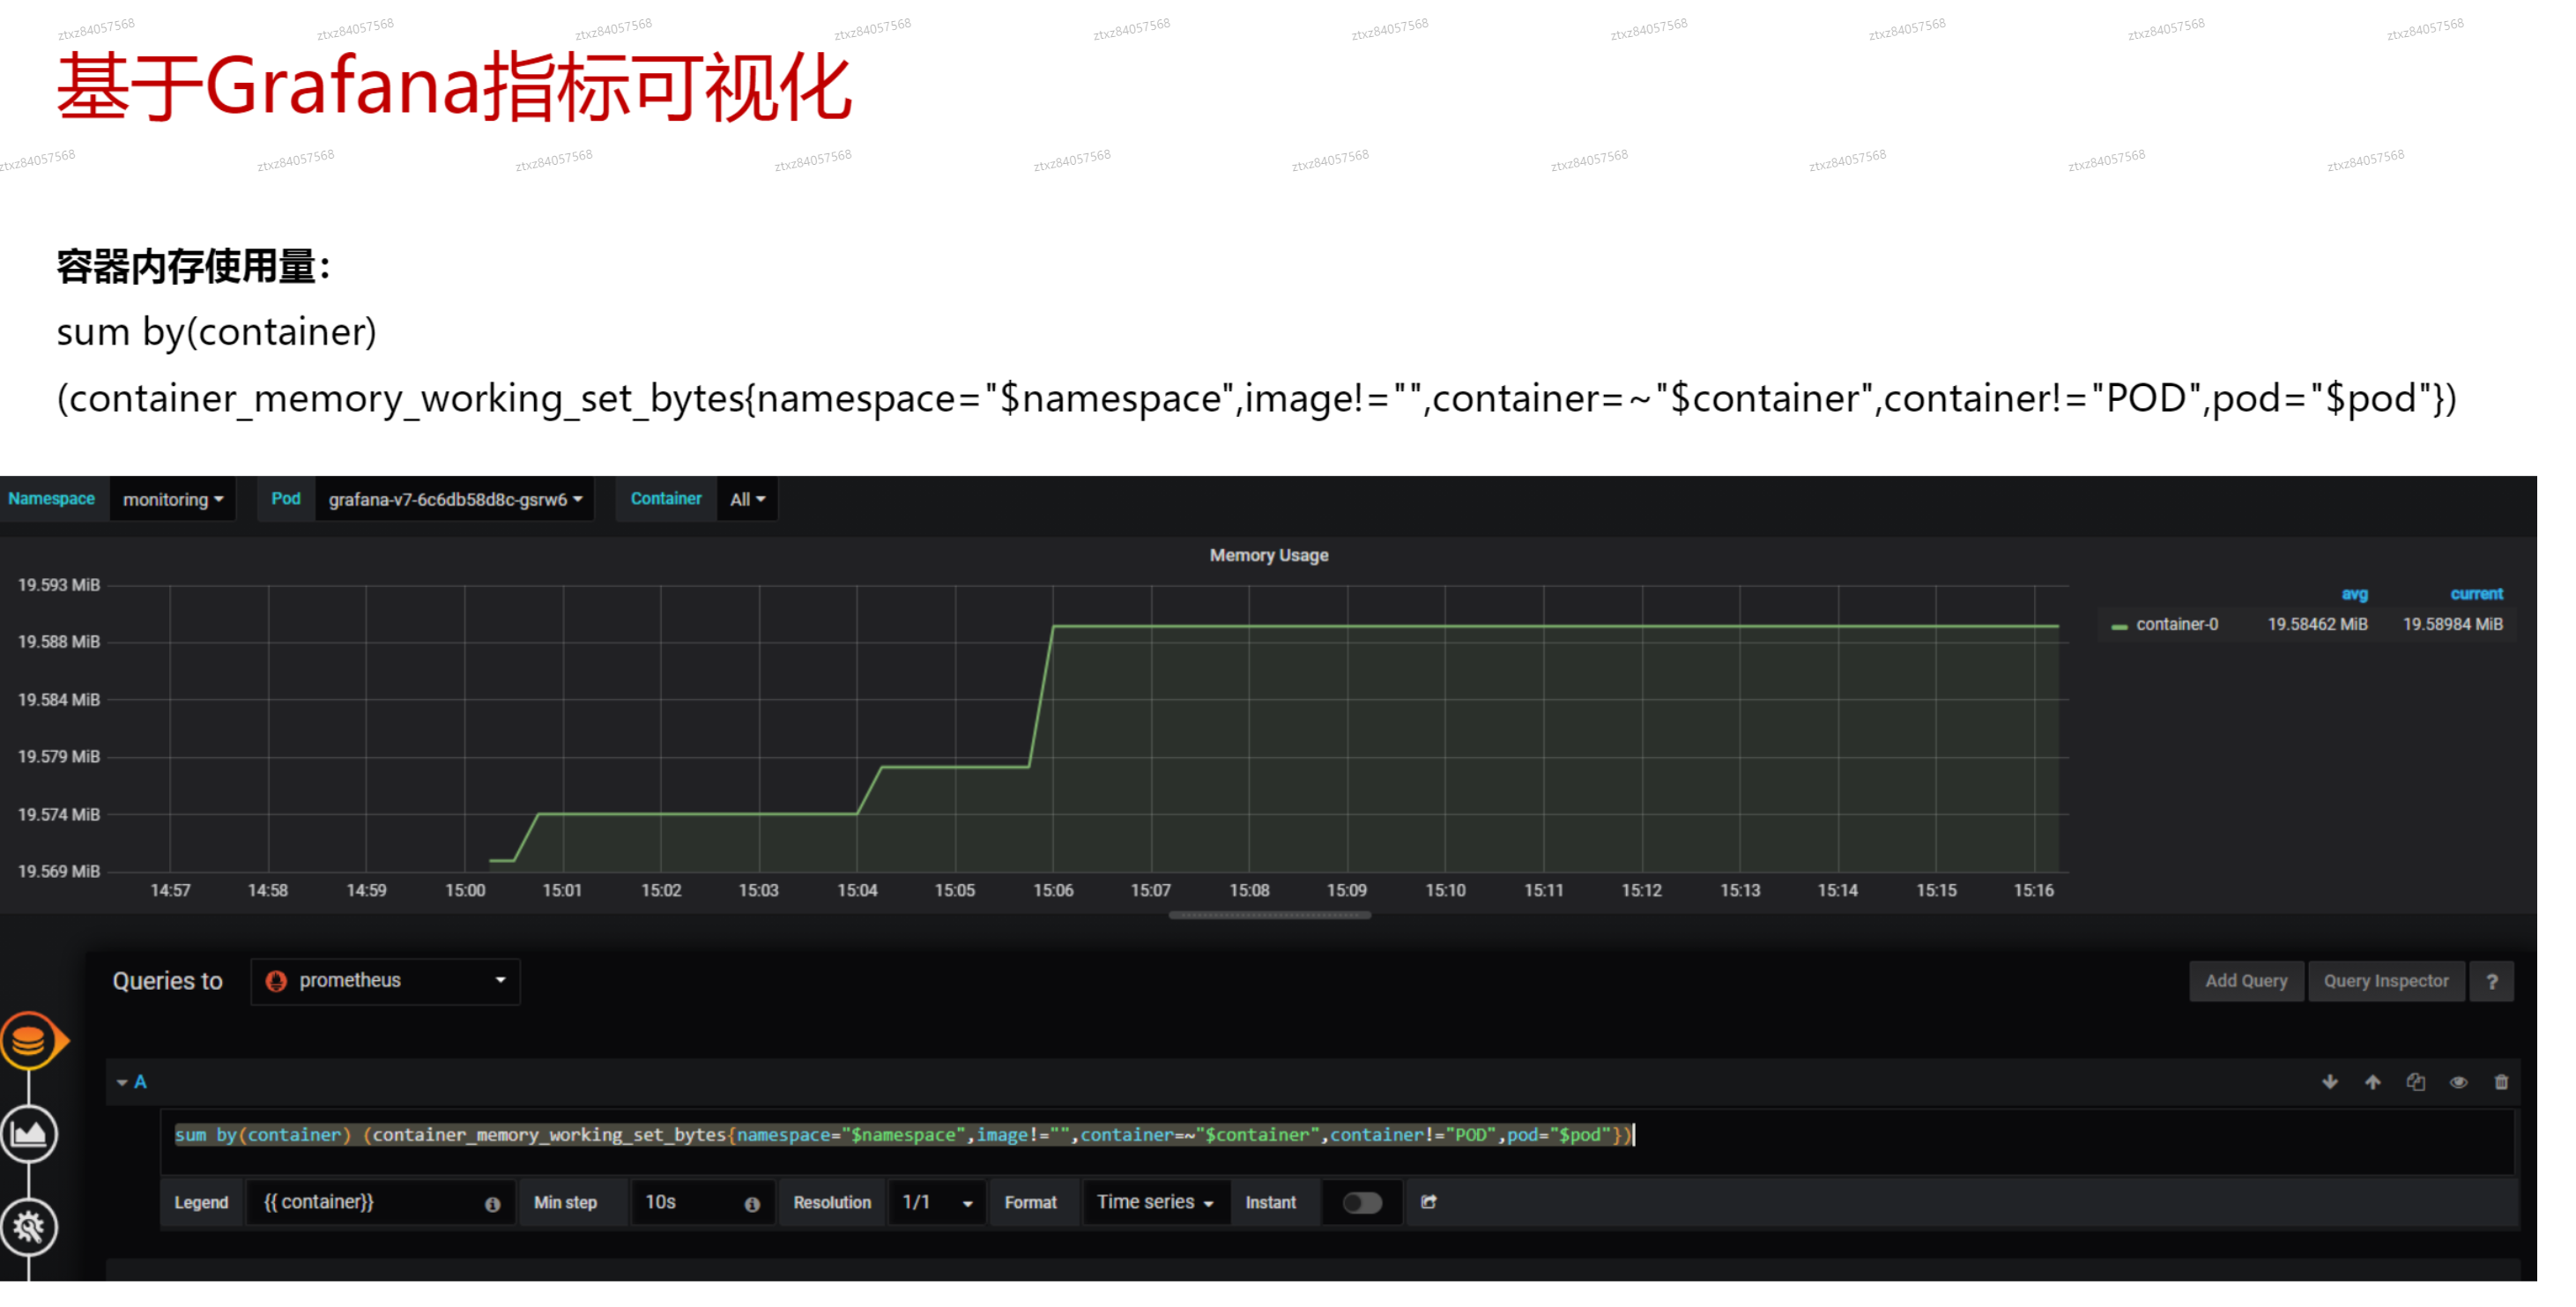The width and height of the screenshot is (2576, 1307).
Task: Toggle container-0 series in legend
Action: click(x=2176, y=624)
